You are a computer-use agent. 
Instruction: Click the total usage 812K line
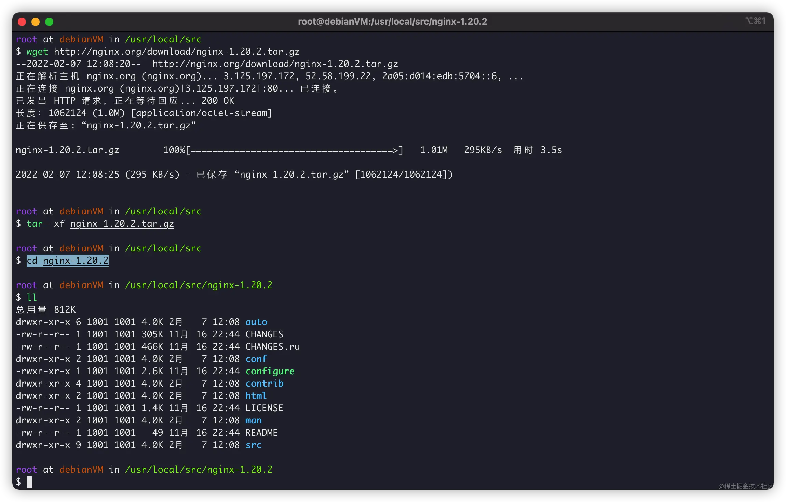tap(46, 310)
